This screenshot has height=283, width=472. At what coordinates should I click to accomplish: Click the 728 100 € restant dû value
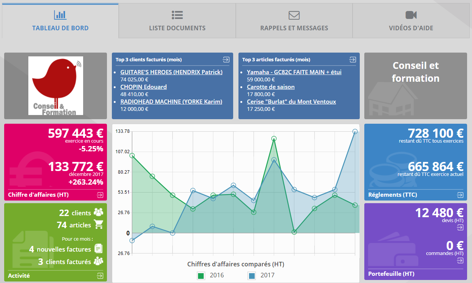(436, 133)
